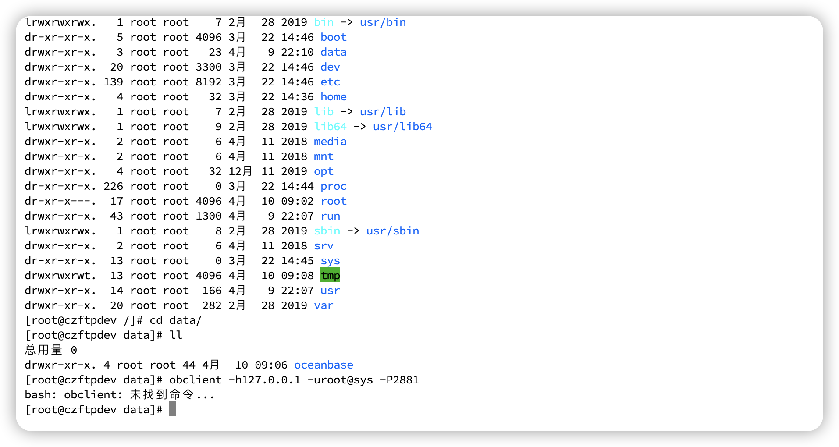Click the boot directory entry
Viewport: 839px width, 447px height.
click(x=334, y=37)
